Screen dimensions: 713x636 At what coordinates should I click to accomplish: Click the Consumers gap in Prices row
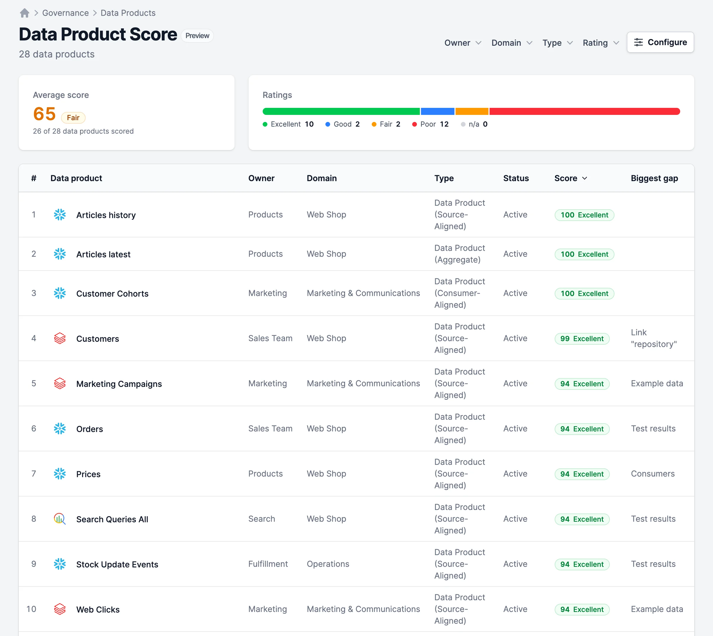(653, 474)
